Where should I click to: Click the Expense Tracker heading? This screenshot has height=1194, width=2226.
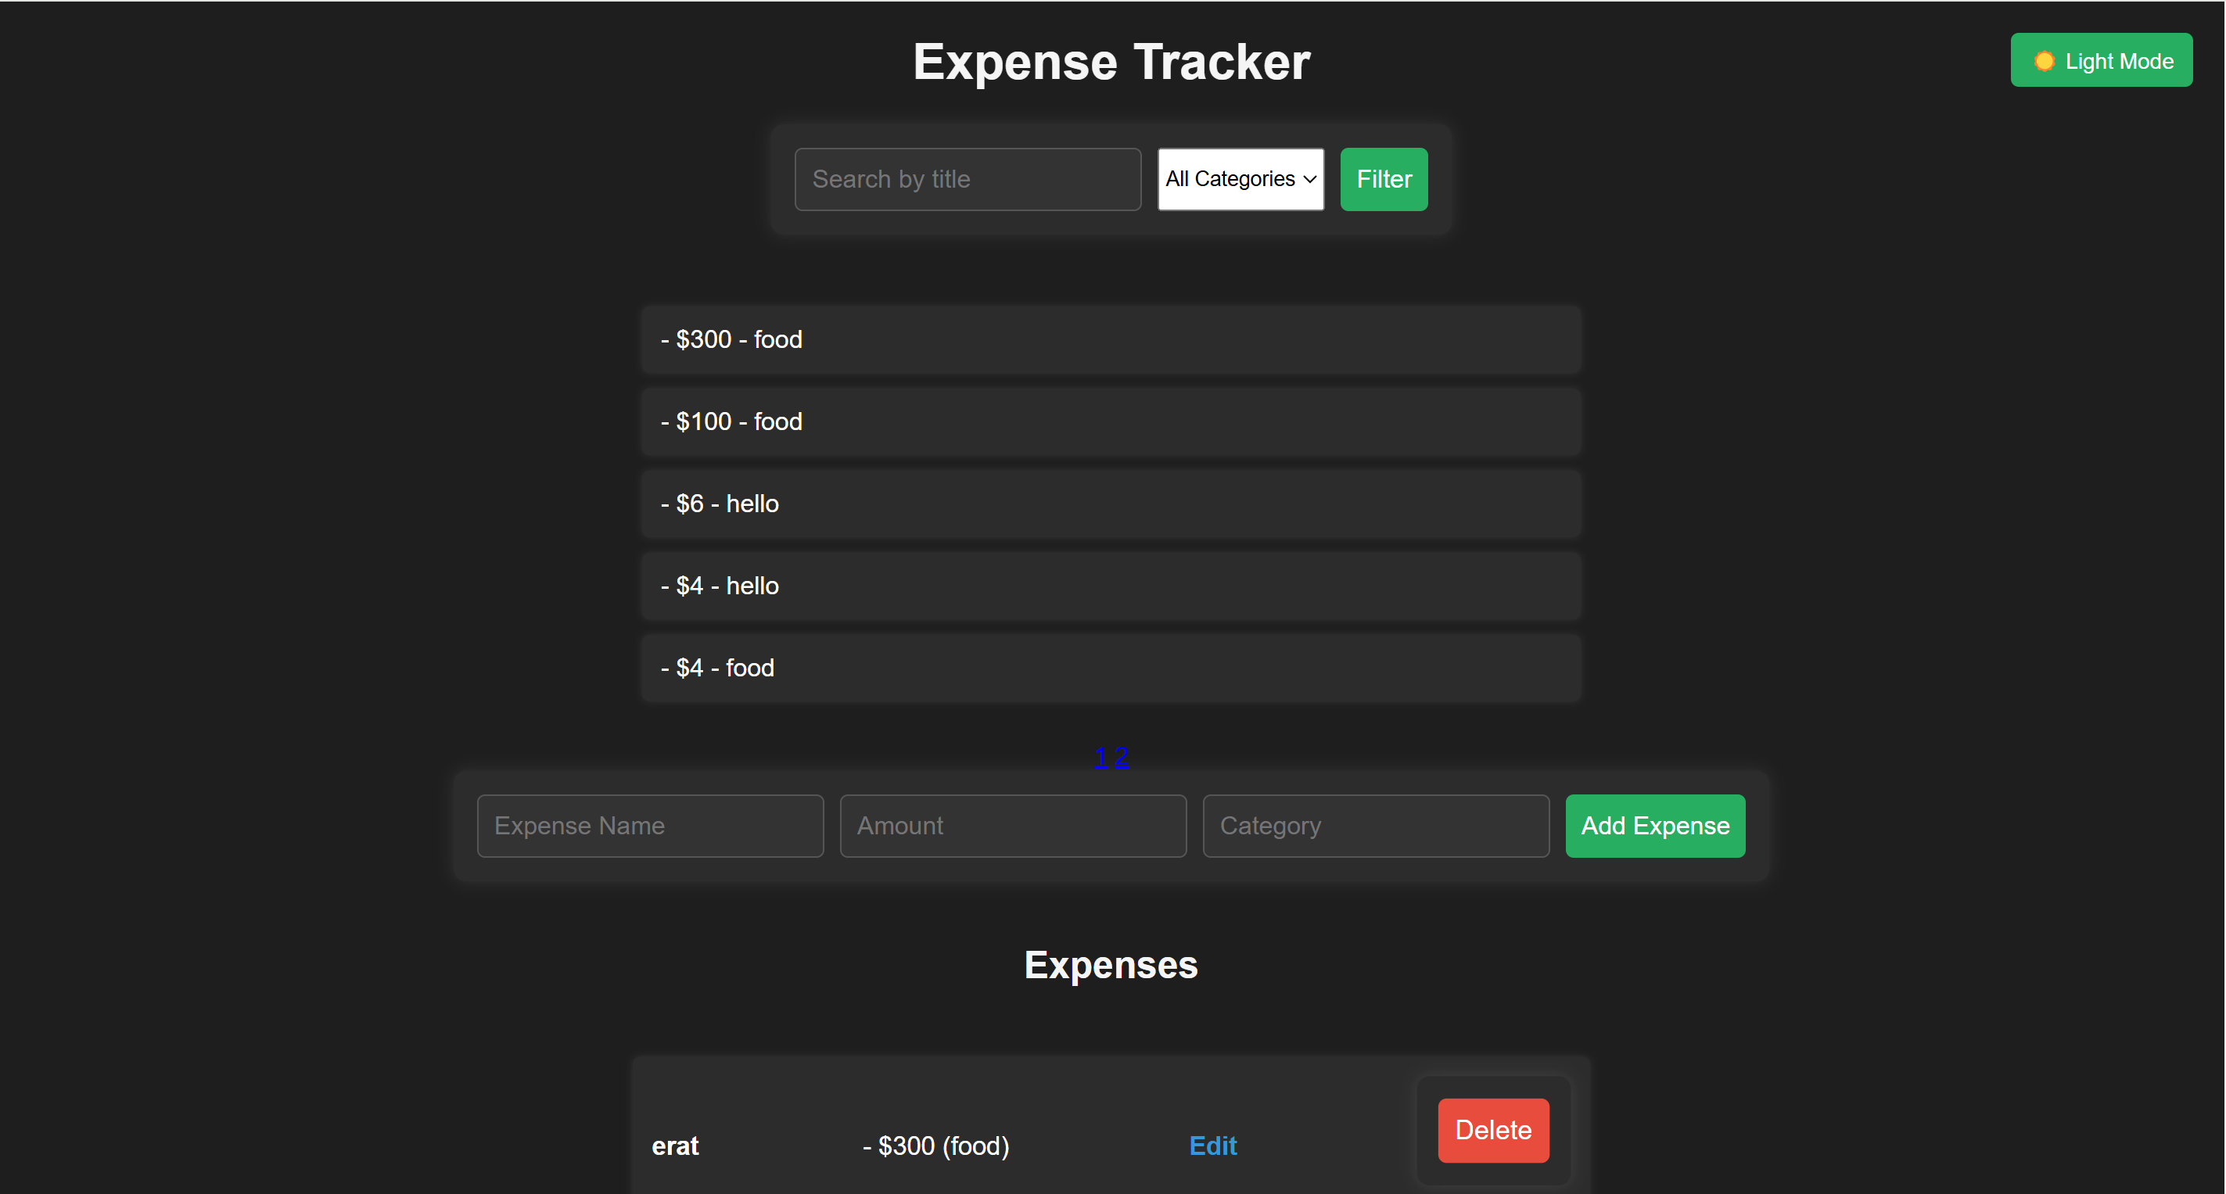click(x=1111, y=60)
